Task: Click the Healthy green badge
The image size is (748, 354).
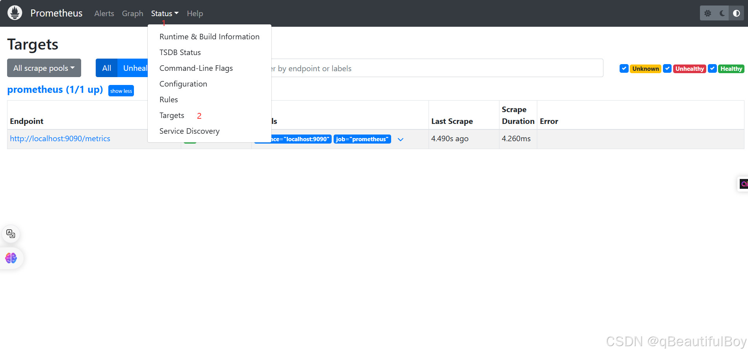Action: (x=731, y=69)
